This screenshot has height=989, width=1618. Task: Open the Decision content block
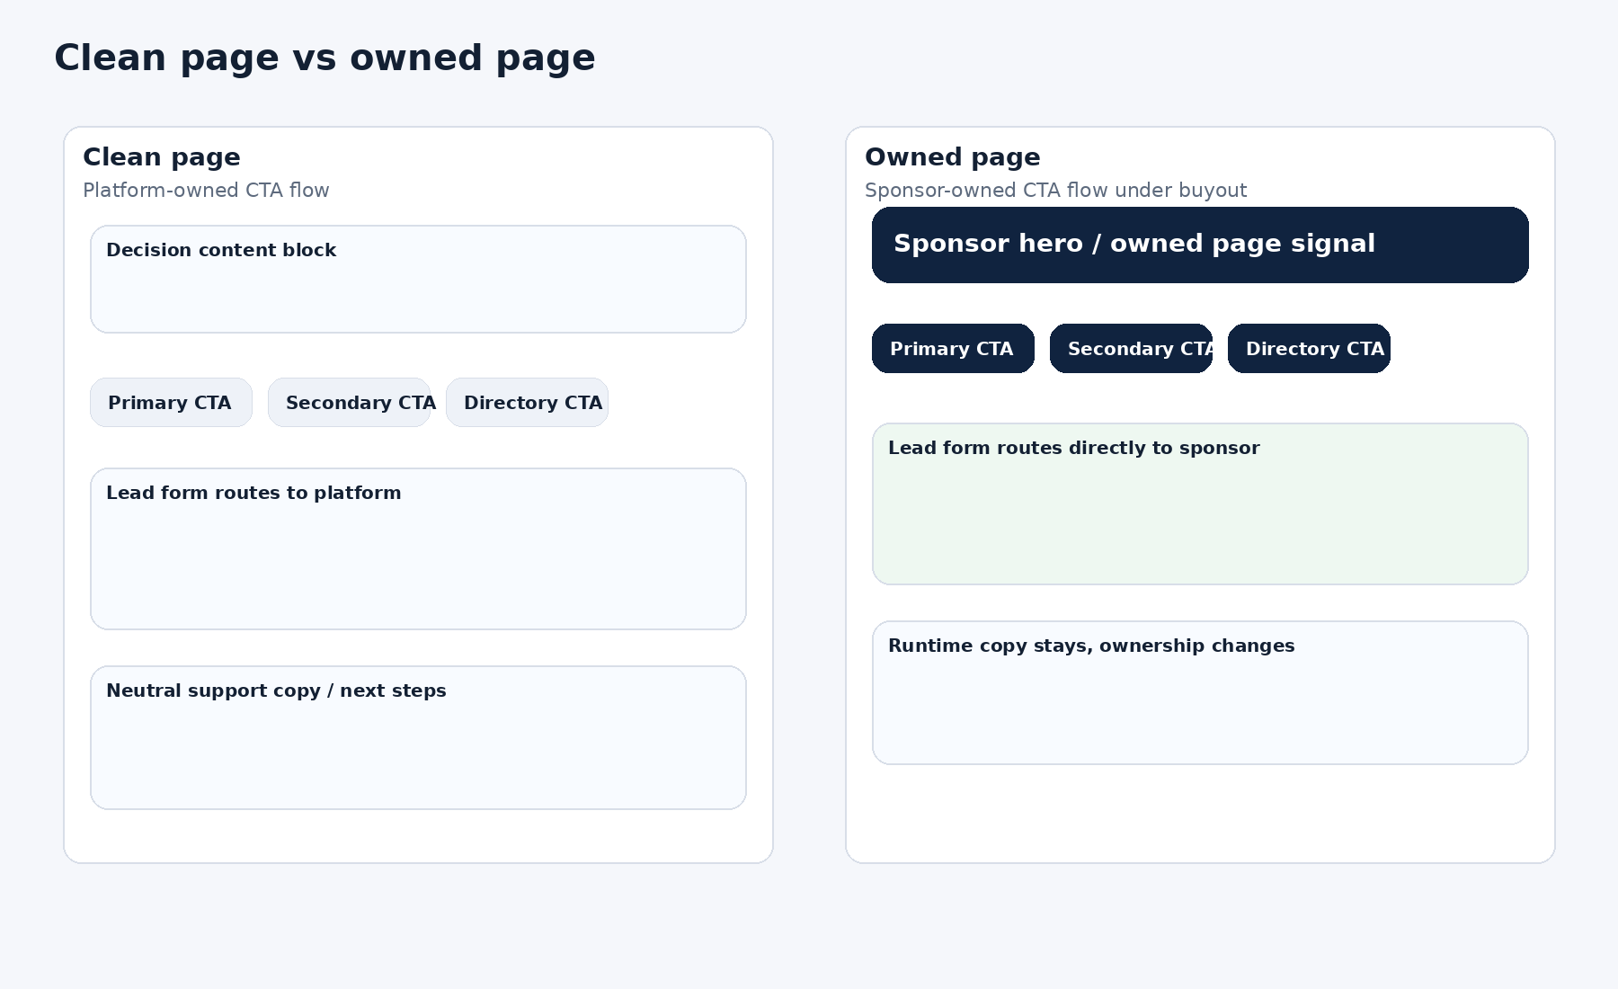418,279
